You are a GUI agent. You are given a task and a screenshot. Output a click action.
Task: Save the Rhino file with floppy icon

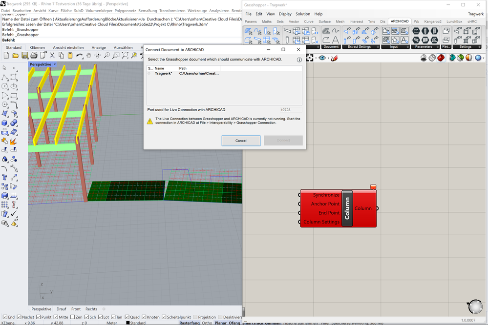pos(25,55)
